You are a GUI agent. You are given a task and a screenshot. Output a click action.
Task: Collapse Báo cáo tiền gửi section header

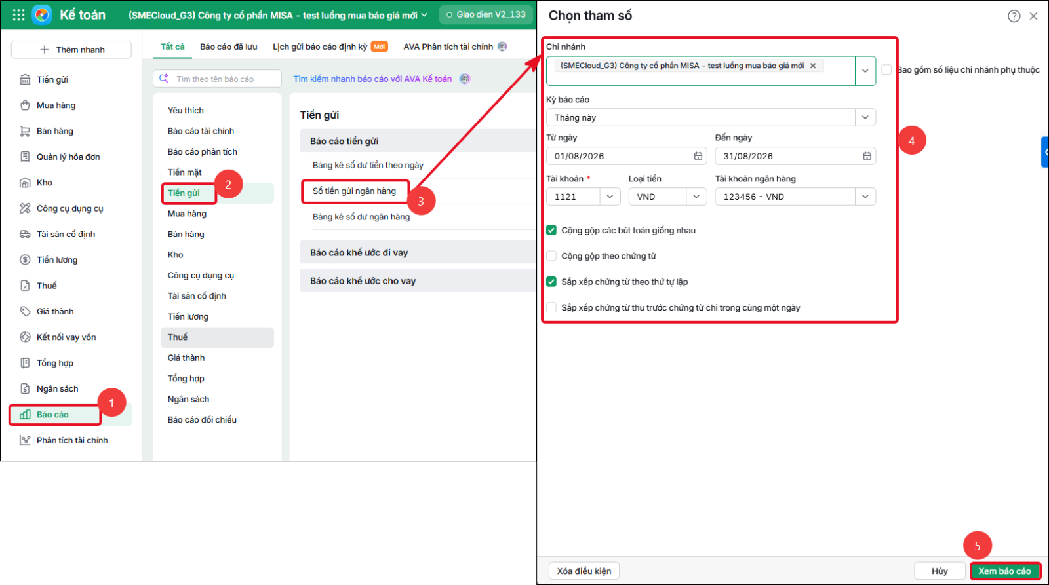coord(418,141)
